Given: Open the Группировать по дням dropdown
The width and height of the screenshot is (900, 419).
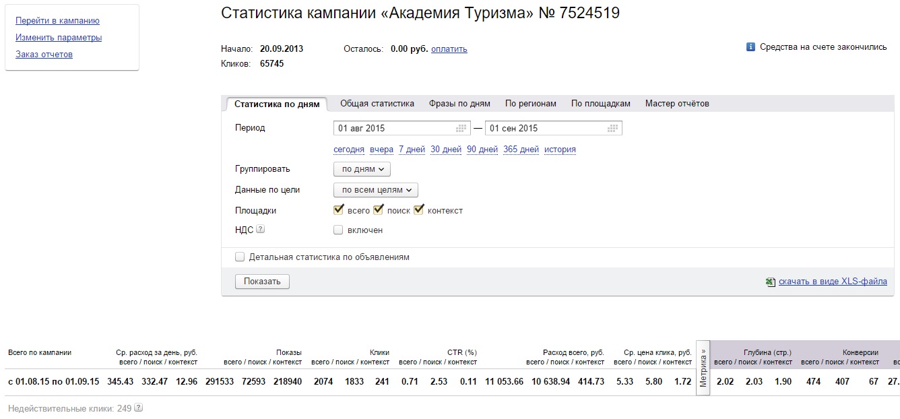Looking at the screenshot, I should [361, 169].
